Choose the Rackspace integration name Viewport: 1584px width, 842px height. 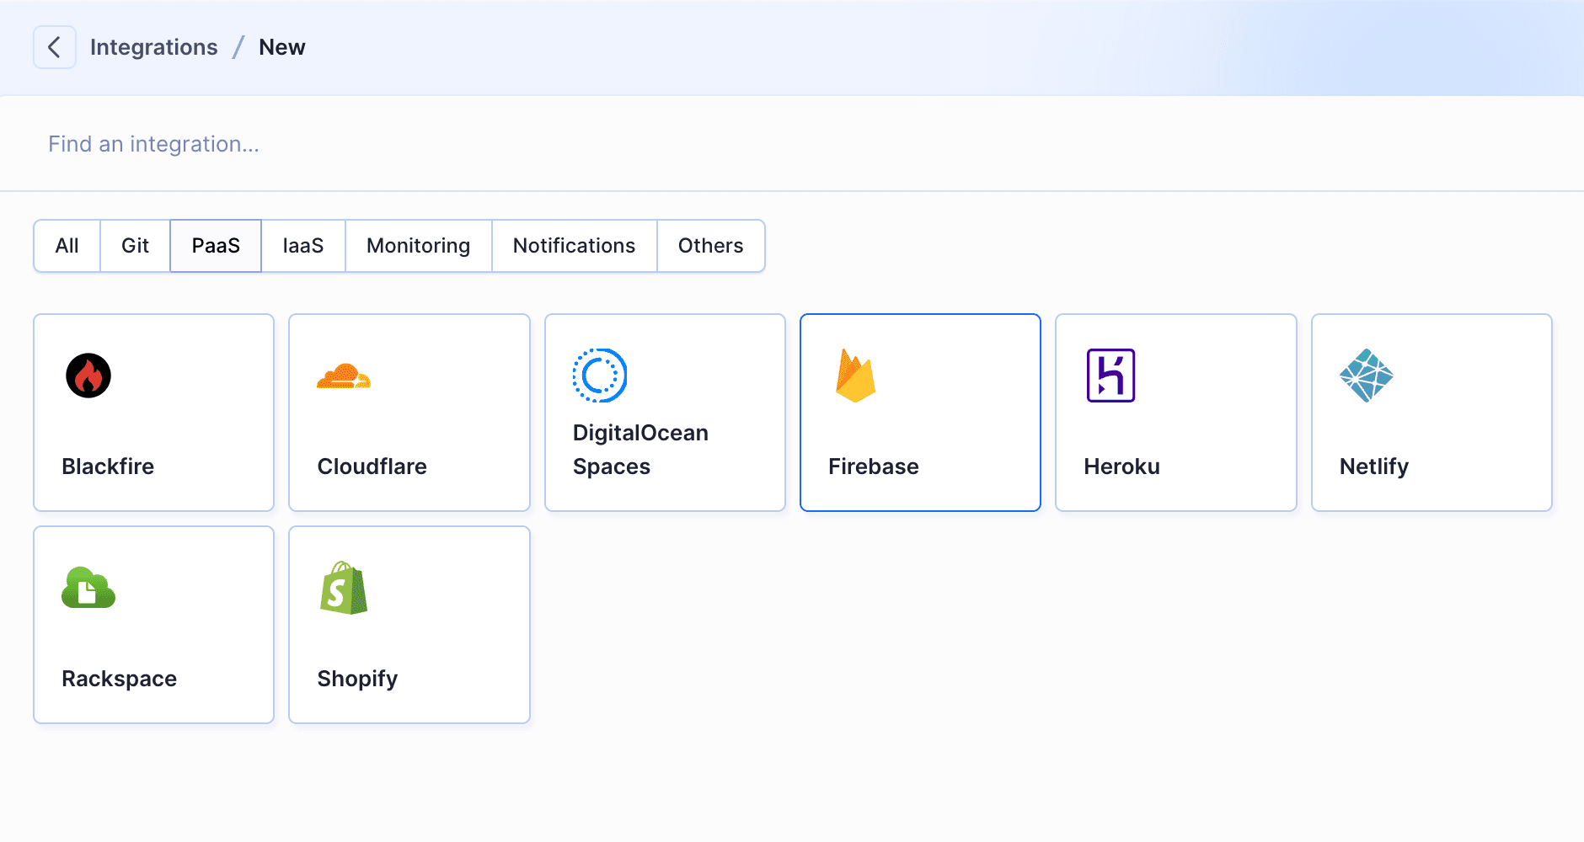pyautogui.click(x=120, y=679)
